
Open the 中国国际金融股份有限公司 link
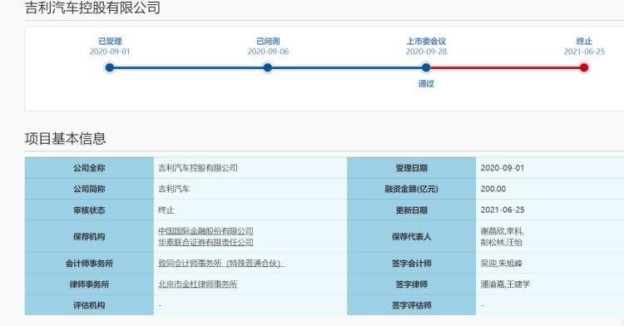[x=206, y=231]
